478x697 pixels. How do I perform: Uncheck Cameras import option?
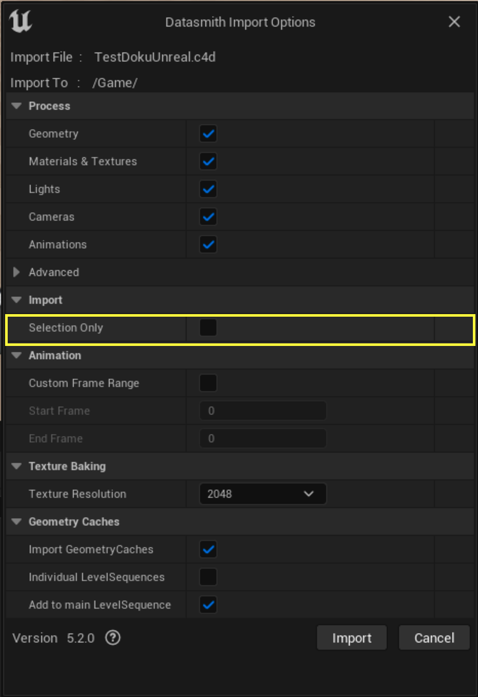(208, 217)
